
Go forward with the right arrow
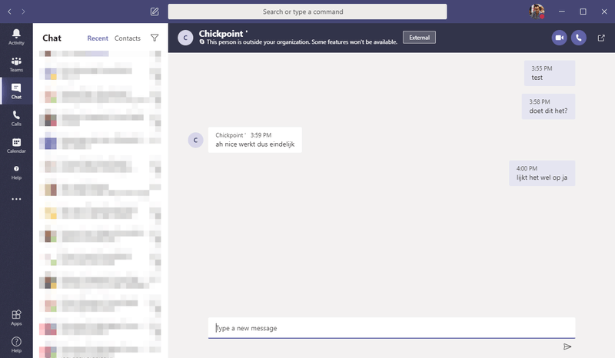tap(23, 12)
